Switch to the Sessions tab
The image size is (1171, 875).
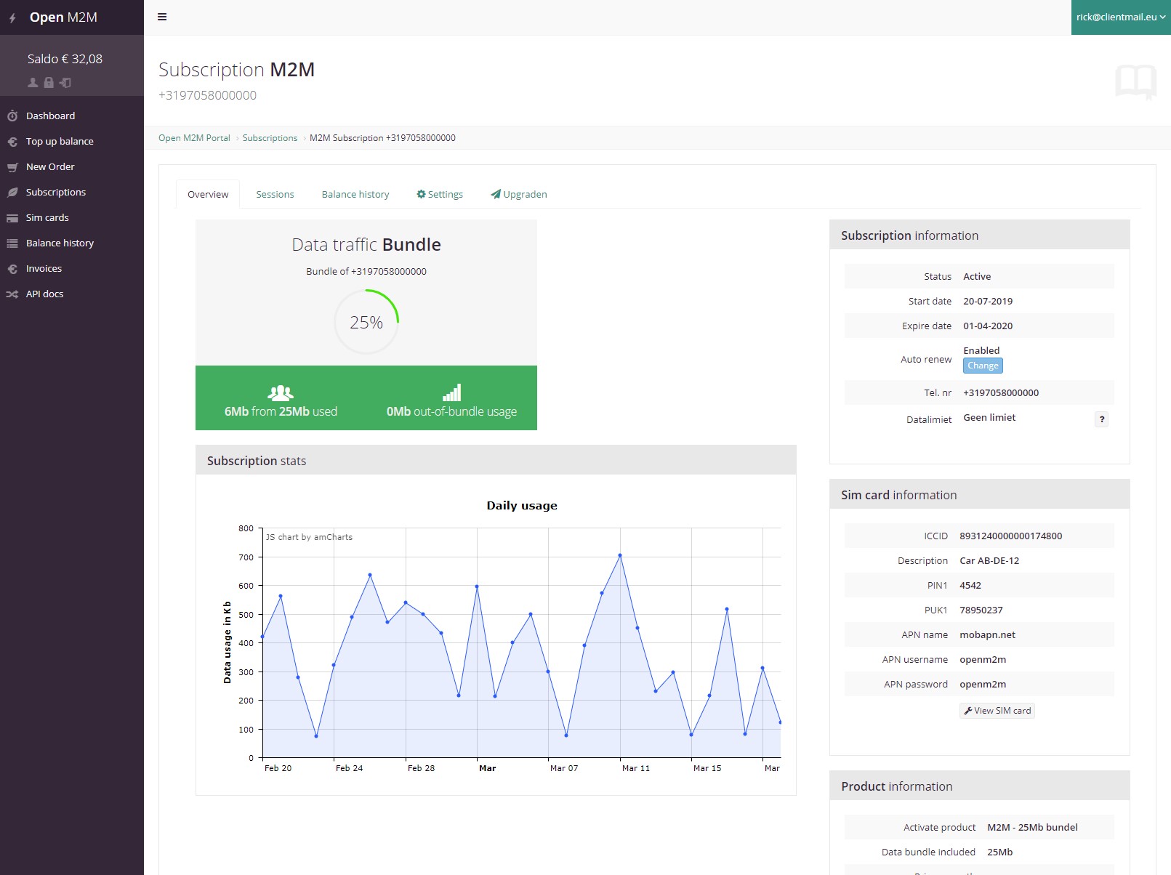(275, 194)
